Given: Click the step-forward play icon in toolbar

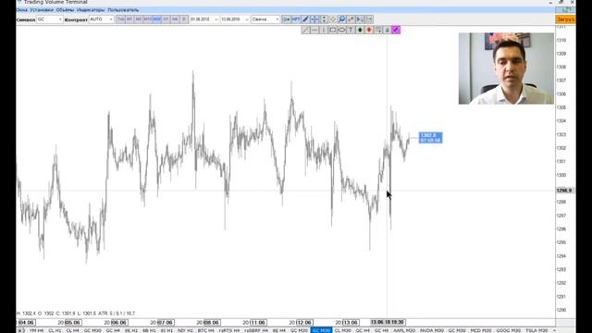Looking at the screenshot, I should click(360, 18).
